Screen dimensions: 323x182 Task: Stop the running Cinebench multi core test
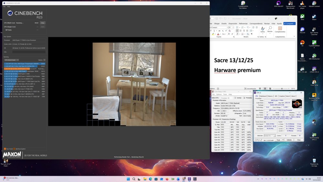click(42, 23)
